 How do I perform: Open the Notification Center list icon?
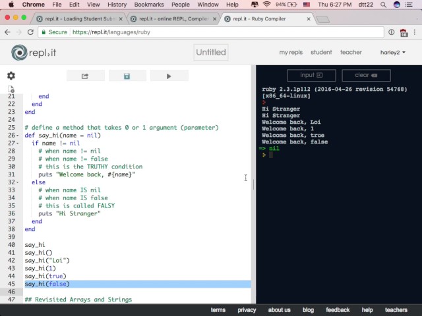tap(409, 5)
